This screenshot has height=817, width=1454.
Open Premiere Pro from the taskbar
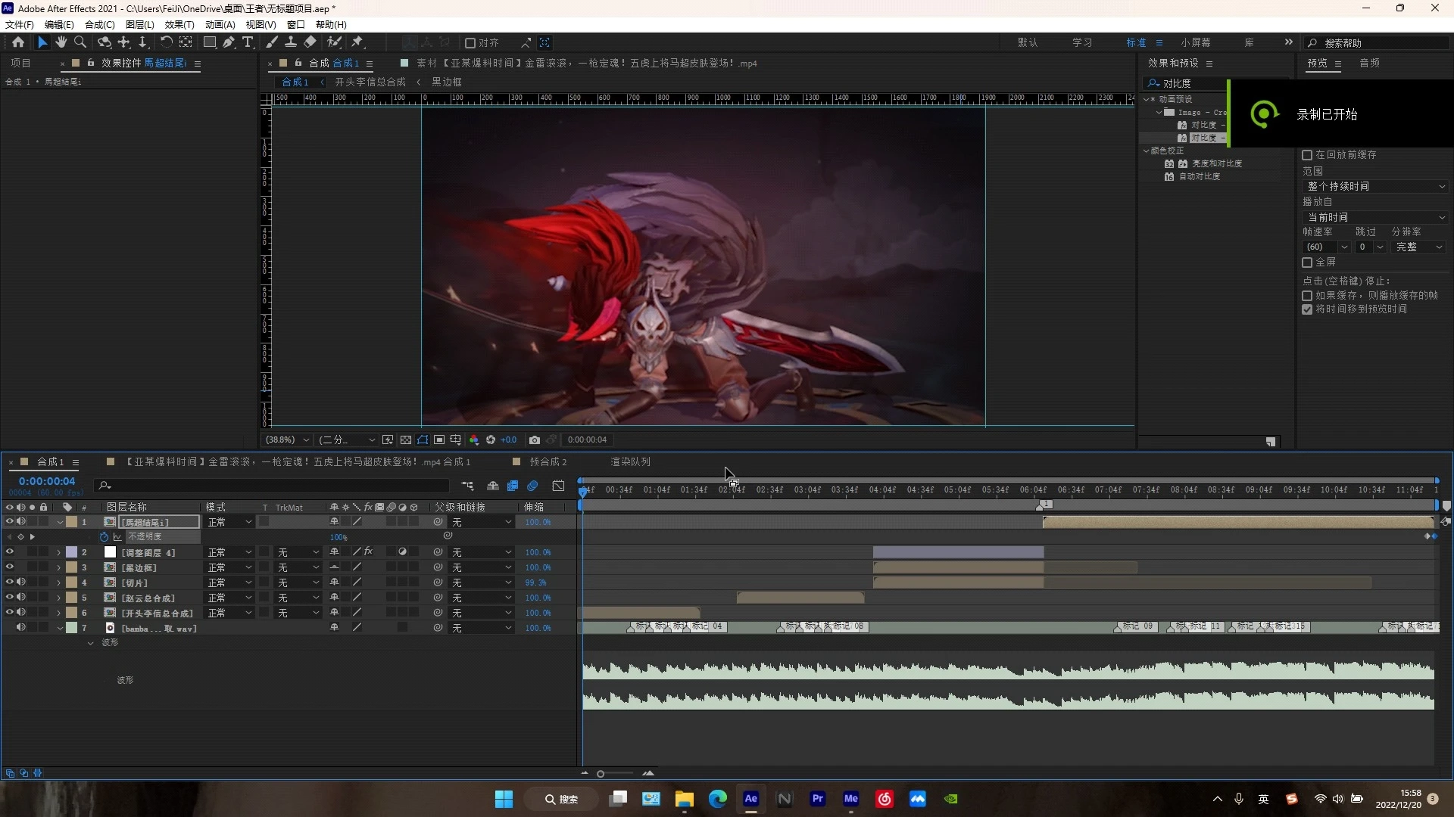pyautogui.click(x=818, y=799)
